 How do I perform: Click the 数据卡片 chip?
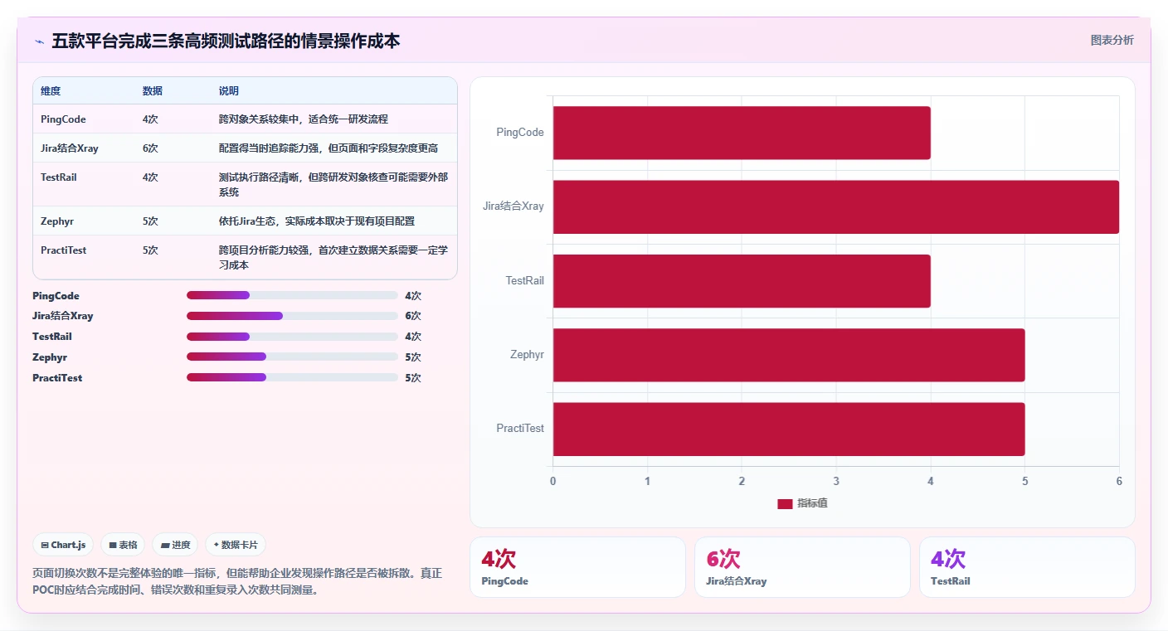tap(236, 545)
